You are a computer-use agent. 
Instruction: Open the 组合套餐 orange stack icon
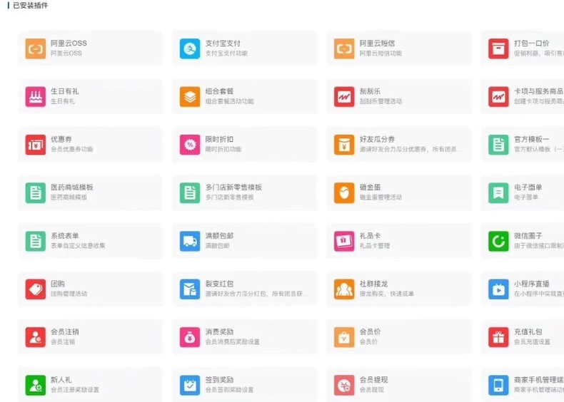click(190, 97)
